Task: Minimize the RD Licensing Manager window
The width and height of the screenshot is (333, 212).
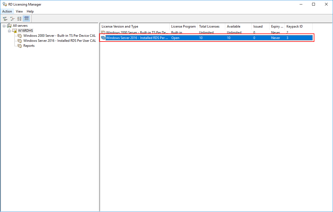Action: (x=301, y=4)
